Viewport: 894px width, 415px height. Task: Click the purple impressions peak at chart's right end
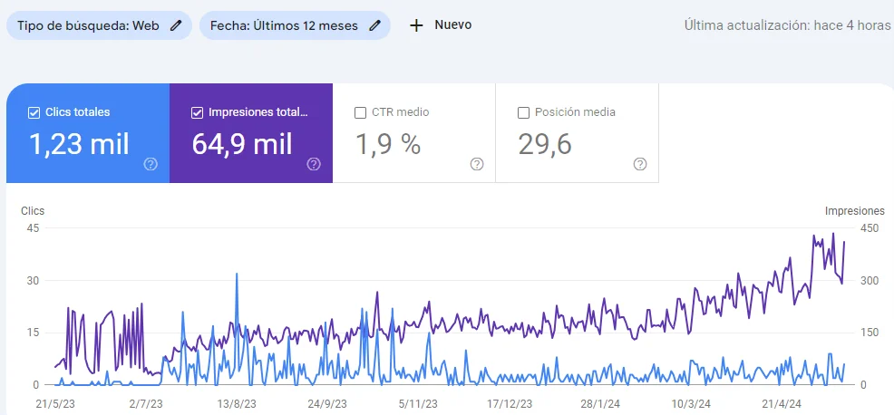(x=833, y=235)
